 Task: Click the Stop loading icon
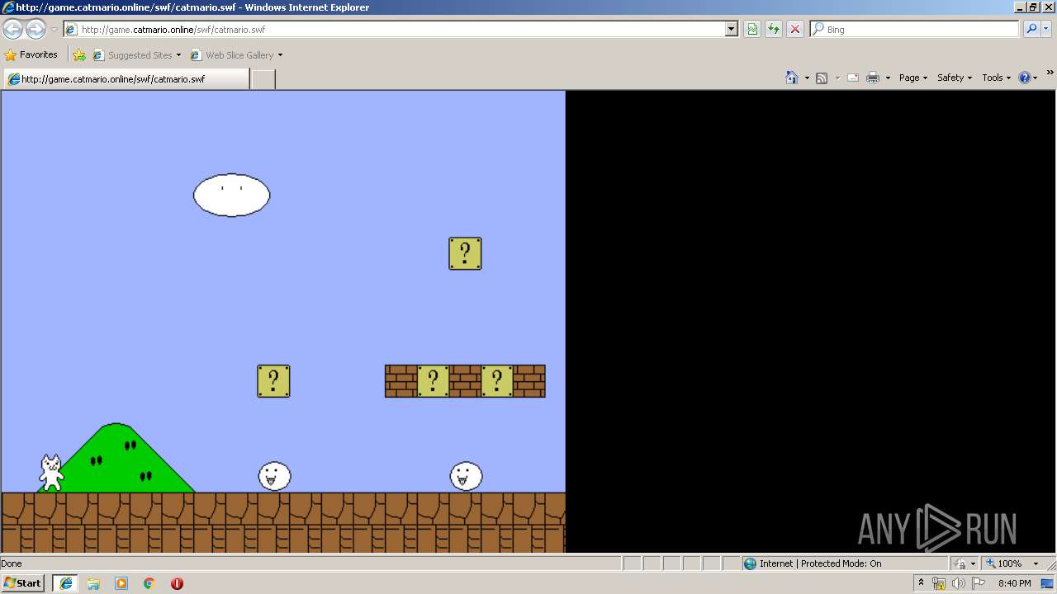click(795, 29)
